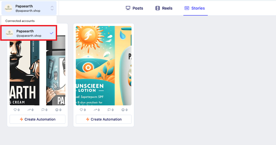Click the checkmark beside Papaearth connected account
The width and height of the screenshot is (276, 145).
(52, 33)
